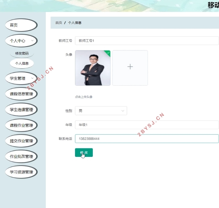Click 首页 breadcrumb link
This screenshot has height=208, width=219.
click(59, 23)
